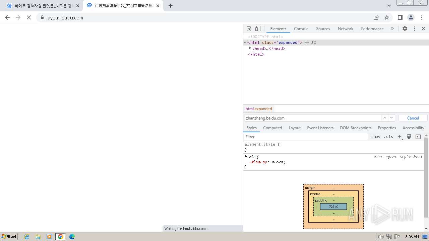Toggle the browser side panel icon
Image resolution: width=429 pixels, height=241 pixels.
(x=400, y=17)
